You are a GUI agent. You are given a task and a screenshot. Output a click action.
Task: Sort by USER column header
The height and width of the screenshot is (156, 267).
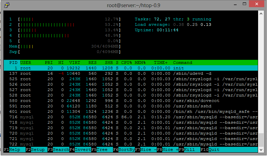(x=26, y=63)
